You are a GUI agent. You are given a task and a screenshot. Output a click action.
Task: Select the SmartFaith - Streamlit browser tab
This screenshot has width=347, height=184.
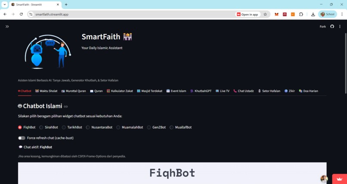pos(35,5)
